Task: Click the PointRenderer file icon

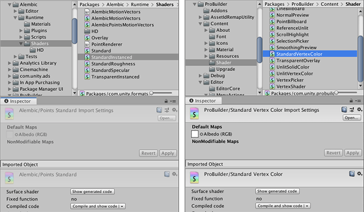Action: (x=87, y=44)
